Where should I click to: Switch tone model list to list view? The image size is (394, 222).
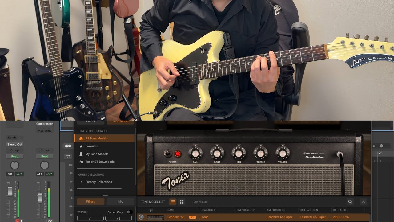pos(173,202)
